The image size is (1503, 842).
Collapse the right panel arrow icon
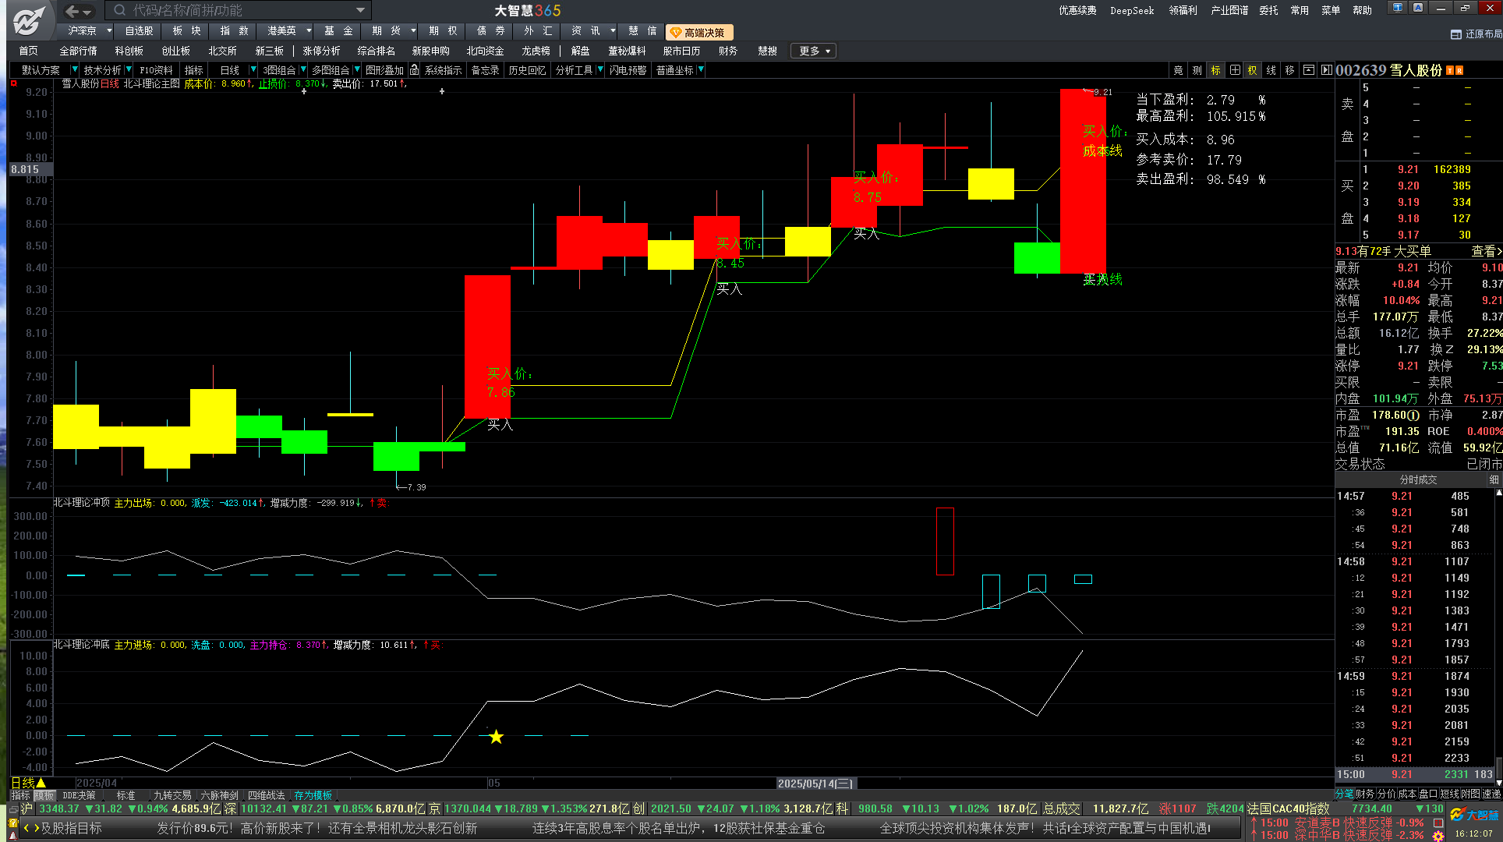point(1327,70)
